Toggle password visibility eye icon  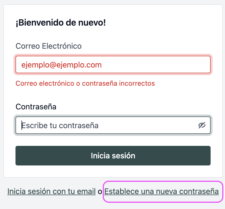coord(202,125)
